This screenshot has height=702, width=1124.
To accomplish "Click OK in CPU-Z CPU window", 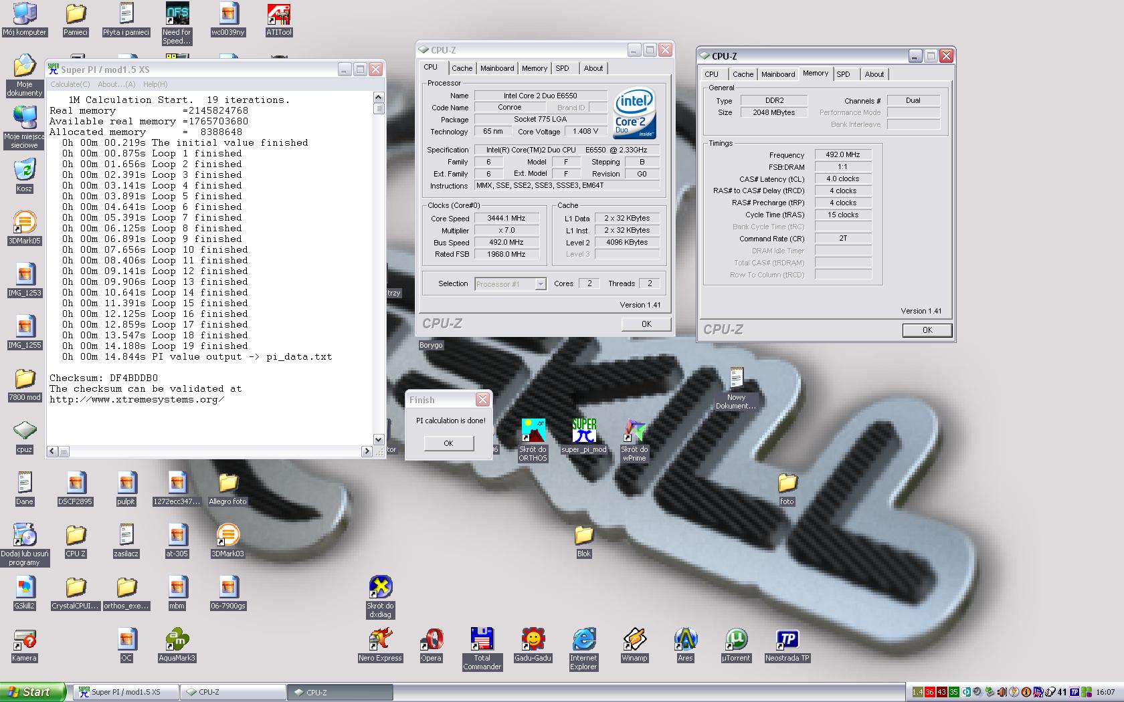I will click(646, 324).
